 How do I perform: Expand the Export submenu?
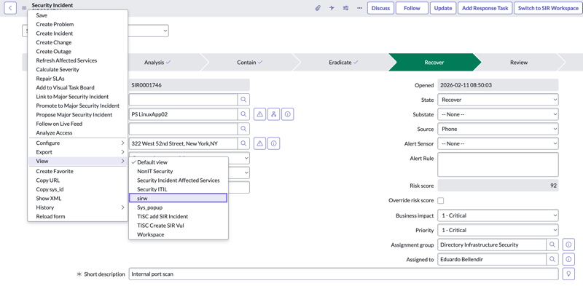(x=78, y=152)
